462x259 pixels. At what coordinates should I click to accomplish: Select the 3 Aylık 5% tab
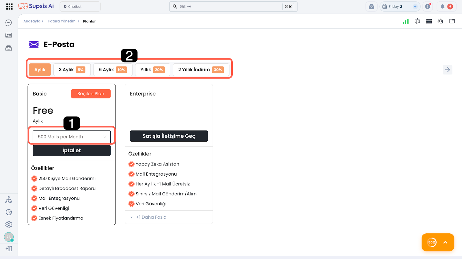tap(72, 70)
